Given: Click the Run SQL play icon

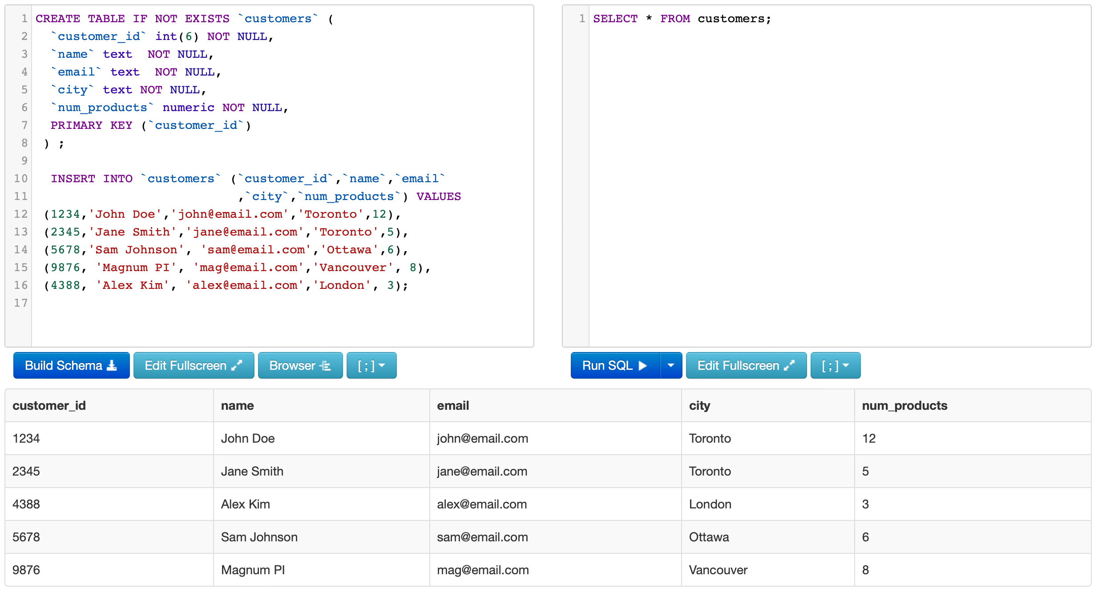Looking at the screenshot, I should click(643, 365).
